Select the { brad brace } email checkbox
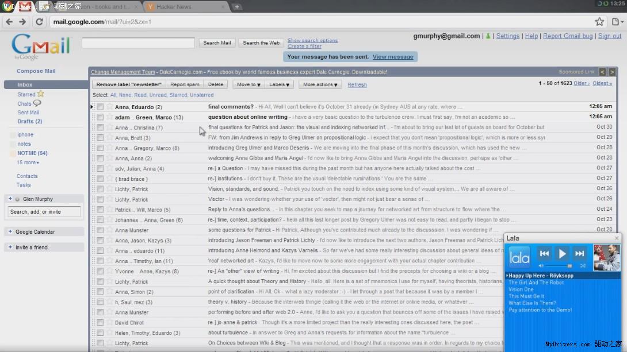Viewport: 627px width, 352px height. [x=100, y=179]
